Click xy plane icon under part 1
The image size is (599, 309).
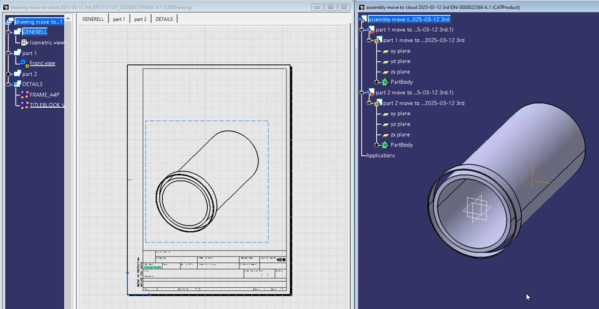(386, 51)
